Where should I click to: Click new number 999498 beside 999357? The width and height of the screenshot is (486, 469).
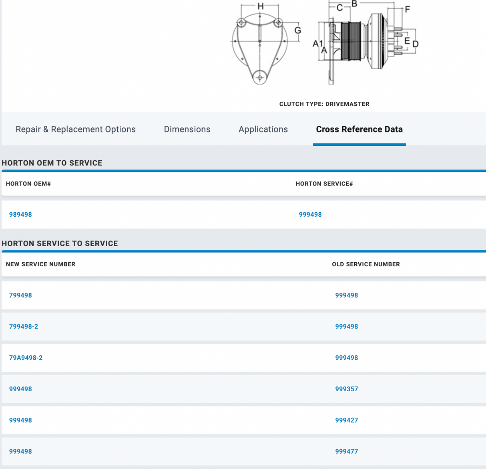(20, 389)
